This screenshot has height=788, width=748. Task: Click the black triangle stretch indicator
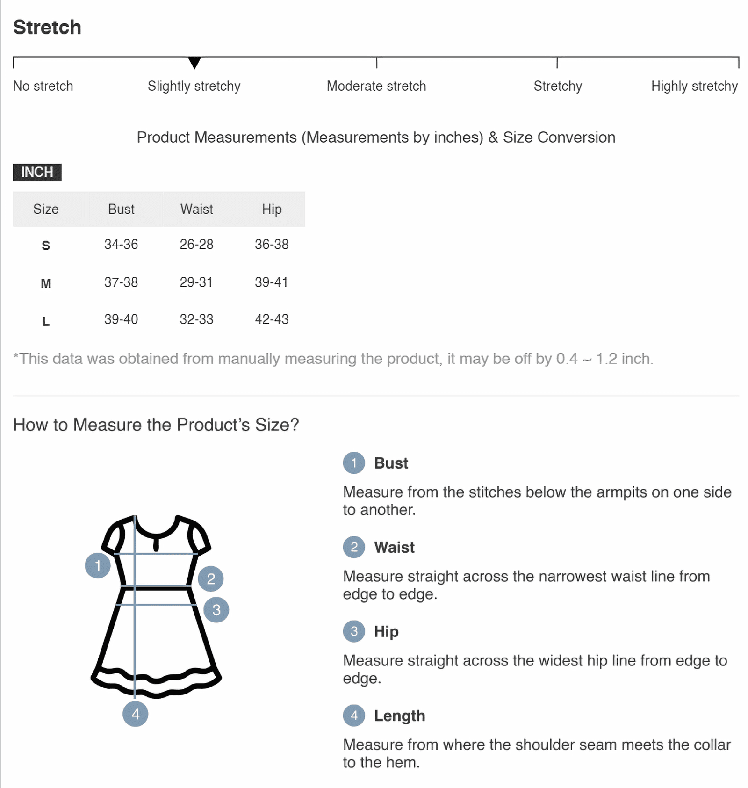[x=194, y=62]
